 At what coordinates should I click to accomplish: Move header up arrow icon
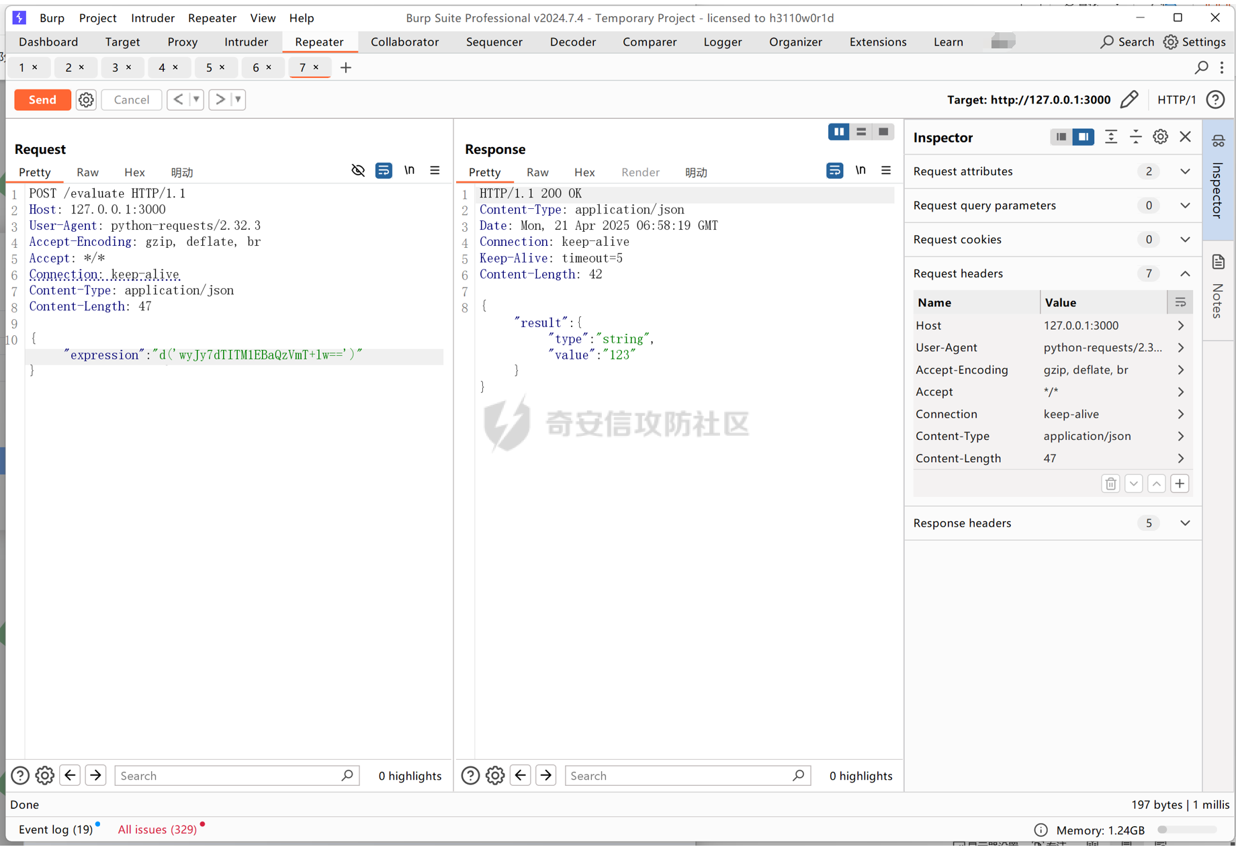(1157, 484)
